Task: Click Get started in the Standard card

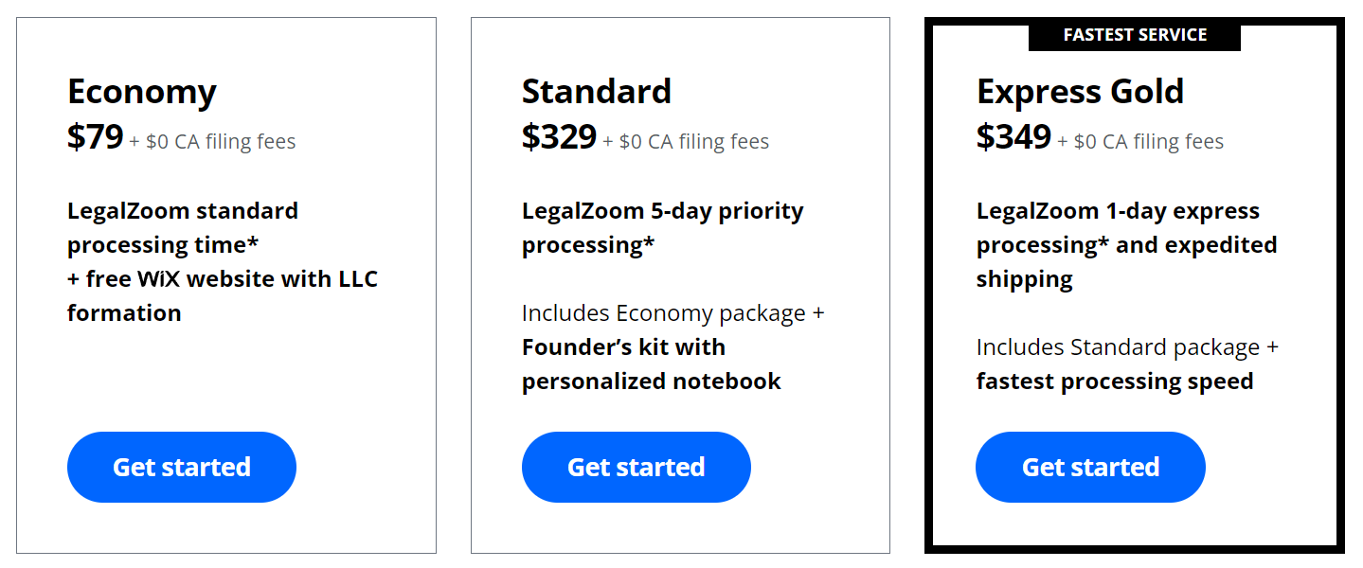Action: coord(637,467)
